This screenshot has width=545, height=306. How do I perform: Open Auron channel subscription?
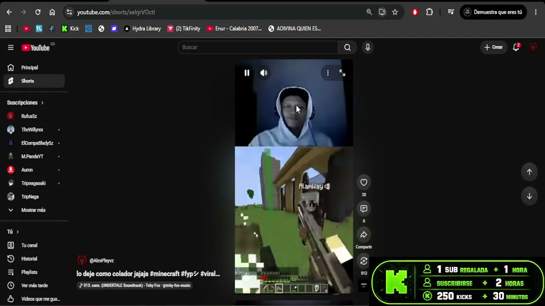(34, 170)
